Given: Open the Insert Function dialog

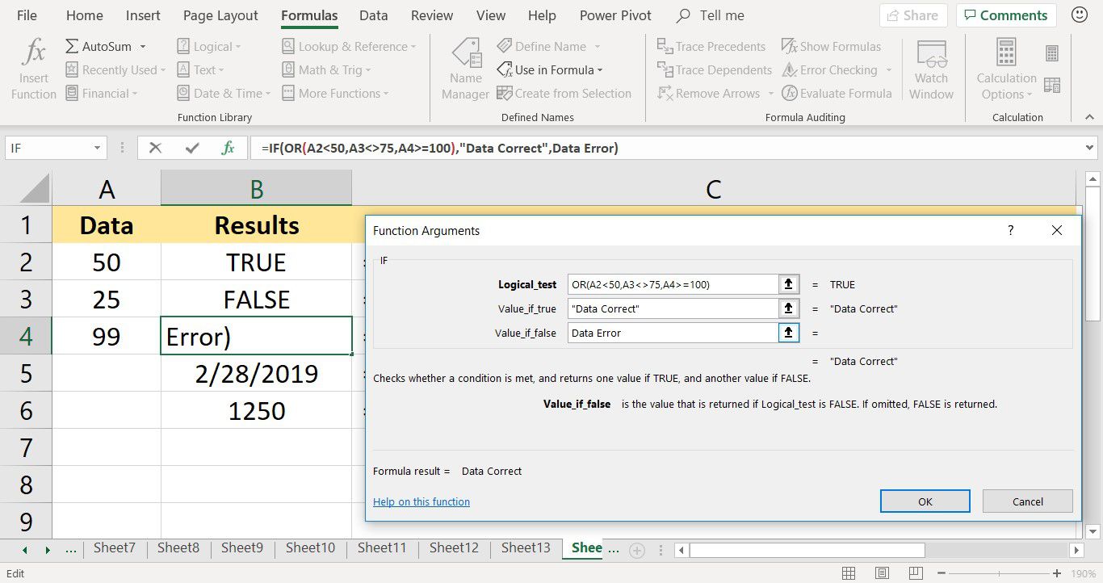Looking at the screenshot, I should [x=34, y=71].
